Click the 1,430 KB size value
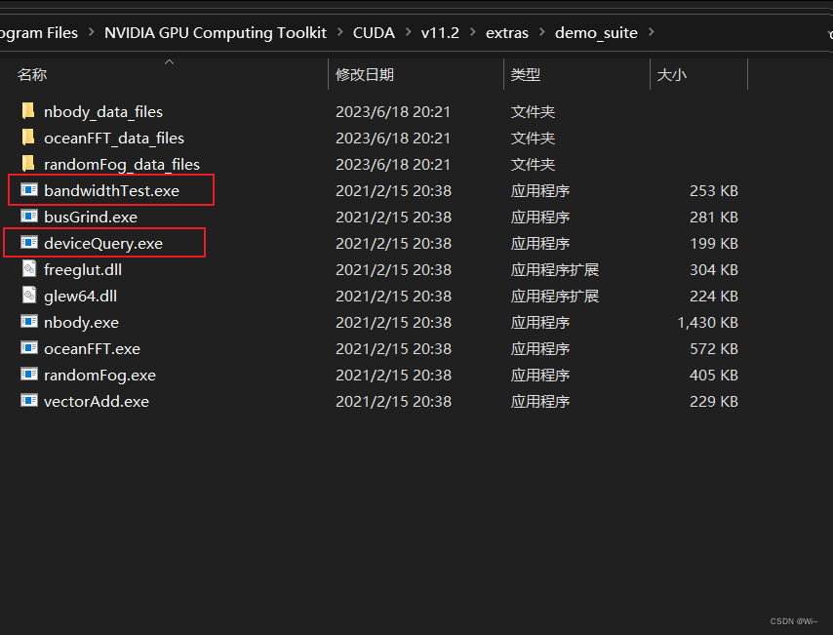The height and width of the screenshot is (635, 833). 707,323
